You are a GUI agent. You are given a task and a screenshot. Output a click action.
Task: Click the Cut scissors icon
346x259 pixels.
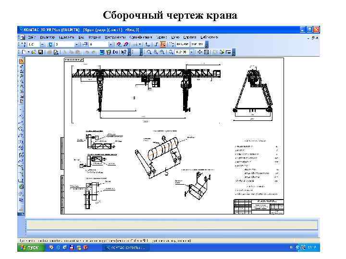pyautogui.click(x=65, y=52)
